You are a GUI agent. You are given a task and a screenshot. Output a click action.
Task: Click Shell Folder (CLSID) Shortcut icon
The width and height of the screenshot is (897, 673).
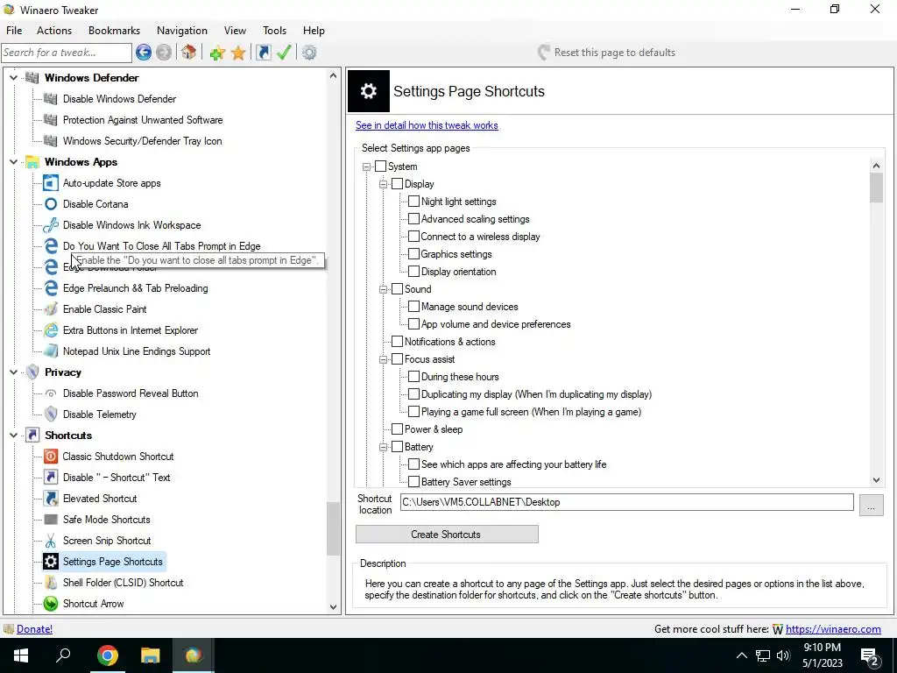(x=51, y=583)
